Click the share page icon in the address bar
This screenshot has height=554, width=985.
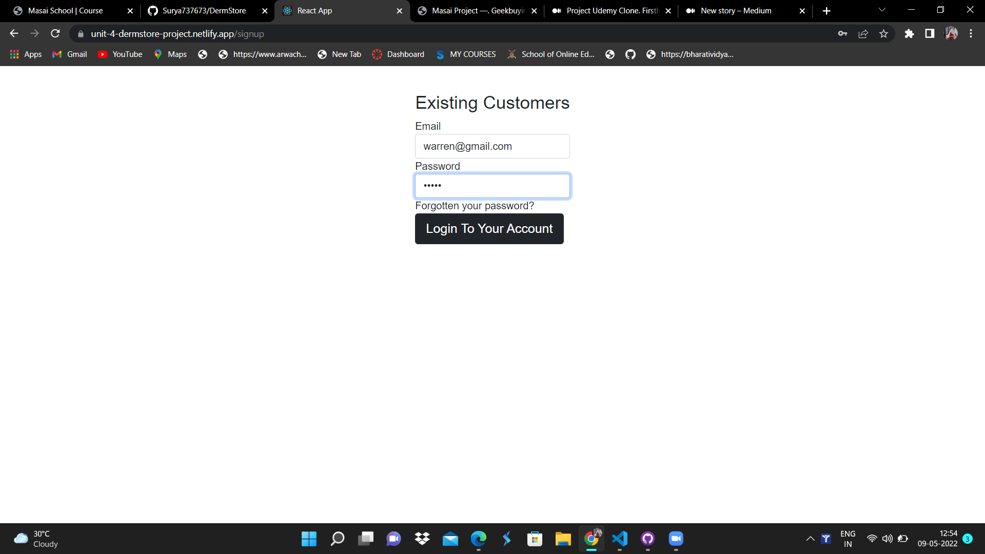863,34
